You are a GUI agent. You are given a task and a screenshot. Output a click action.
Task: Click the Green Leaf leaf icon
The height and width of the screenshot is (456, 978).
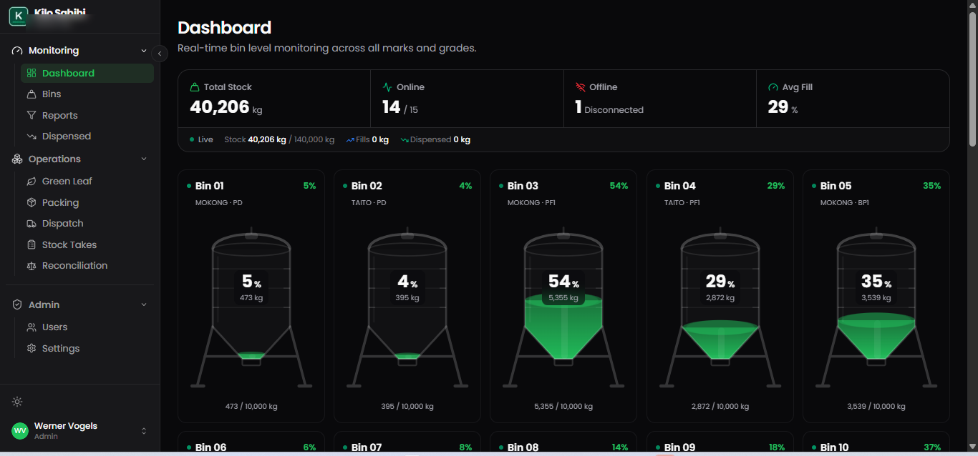click(32, 182)
